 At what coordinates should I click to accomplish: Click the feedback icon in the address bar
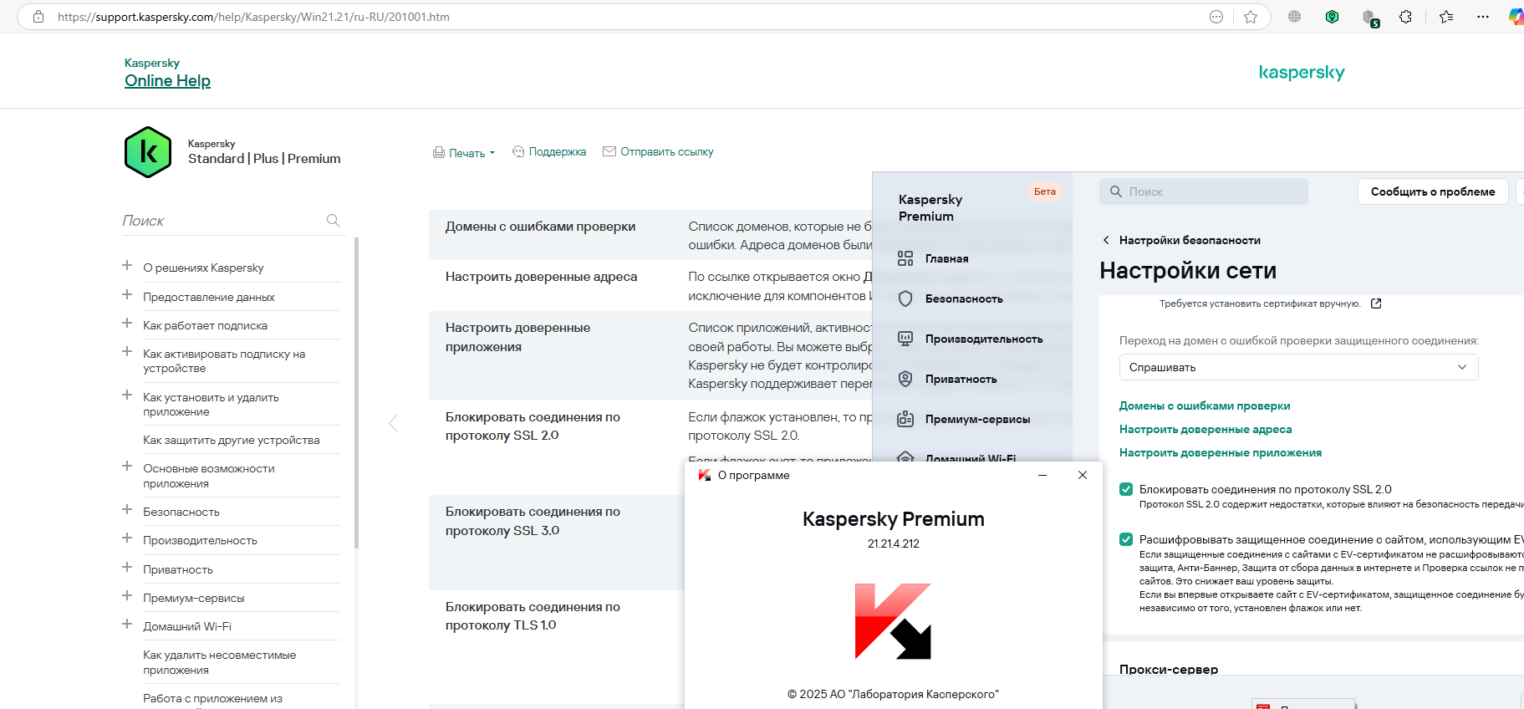point(1216,17)
